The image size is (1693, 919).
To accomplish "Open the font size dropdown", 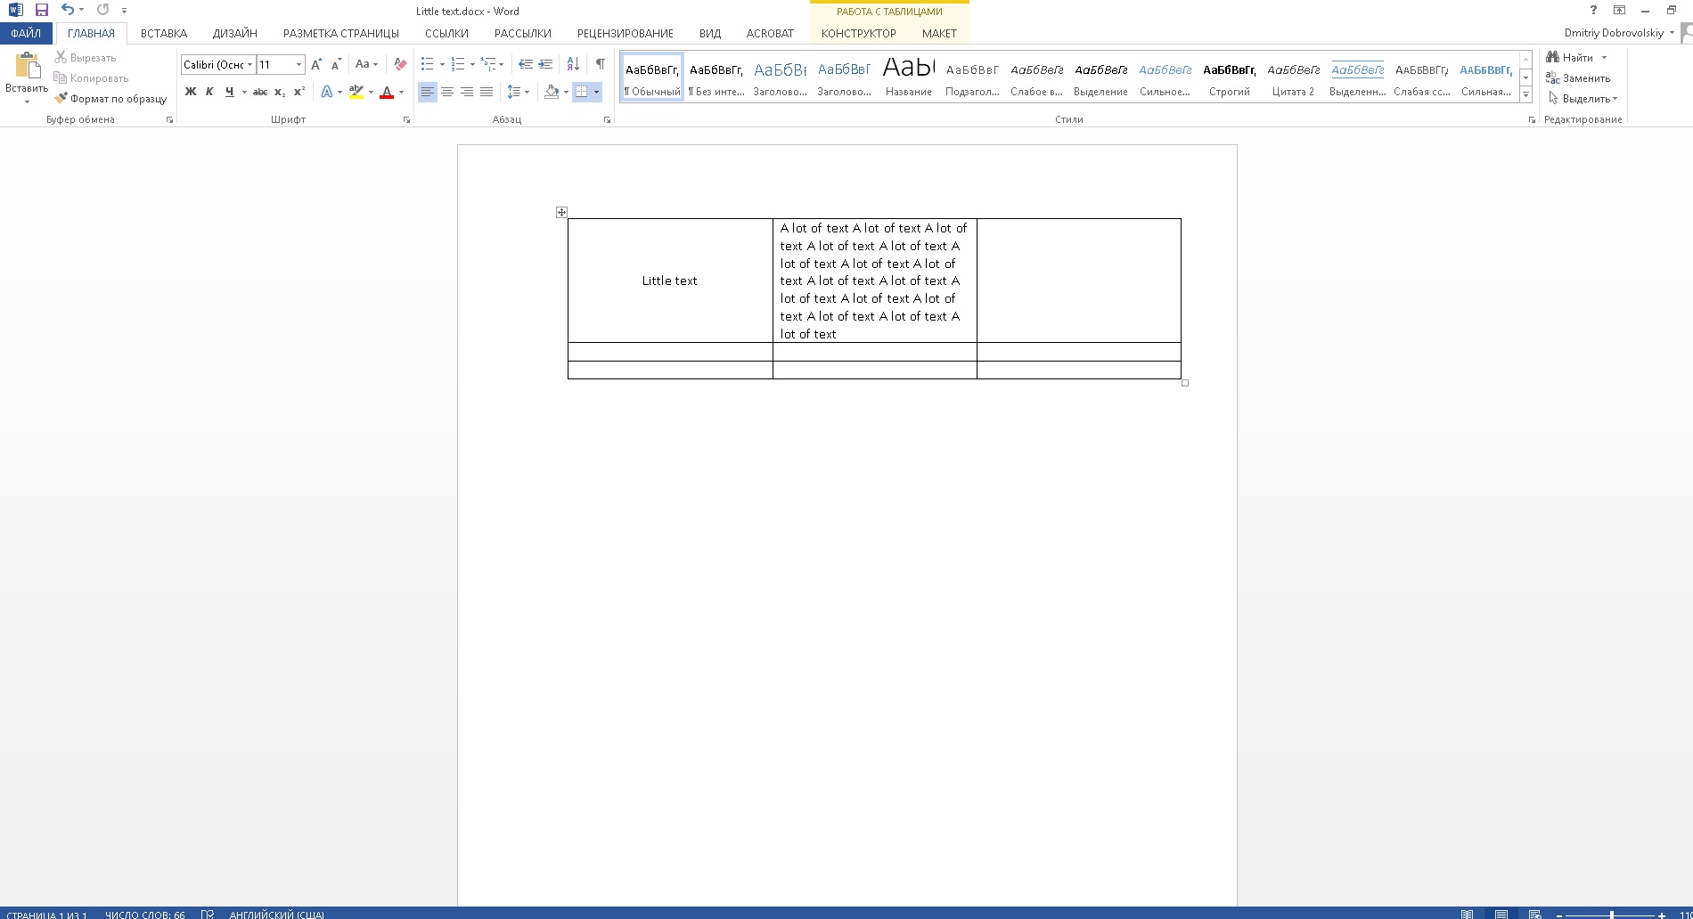I will [299, 64].
